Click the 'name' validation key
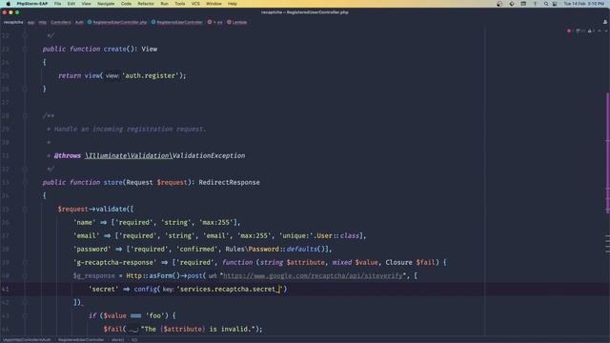The image size is (610, 343). pyautogui.click(x=85, y=222)
